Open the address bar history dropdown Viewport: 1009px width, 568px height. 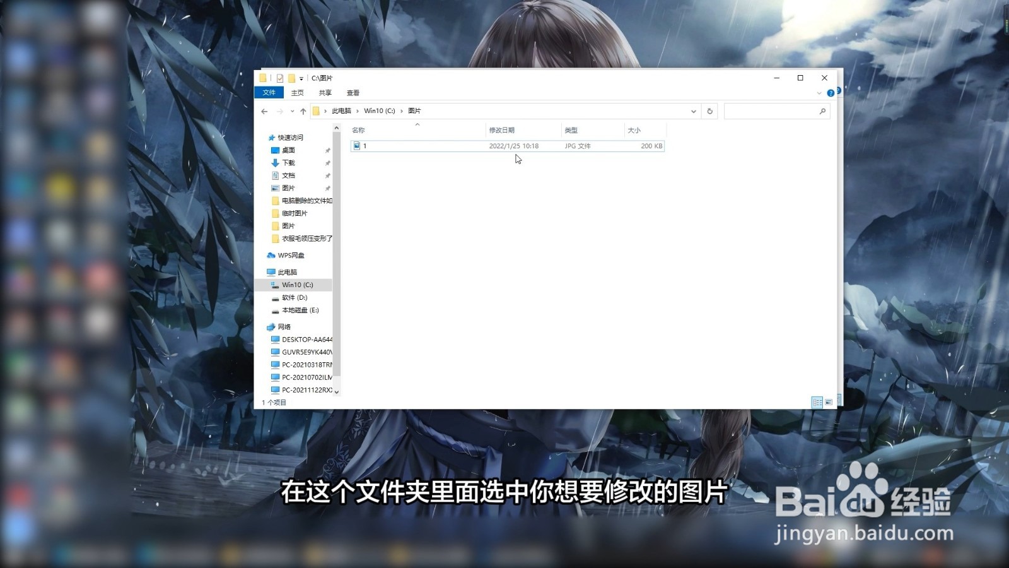click(x=694, y=111)
